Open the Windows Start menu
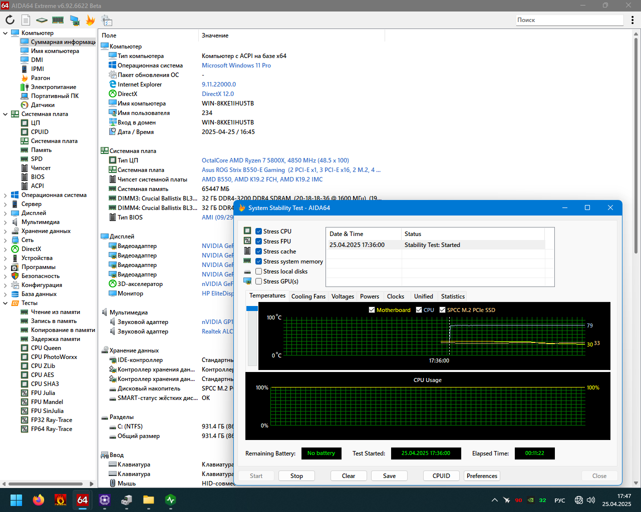This screenshot has width=641, height=512. [x=16, y=500]
